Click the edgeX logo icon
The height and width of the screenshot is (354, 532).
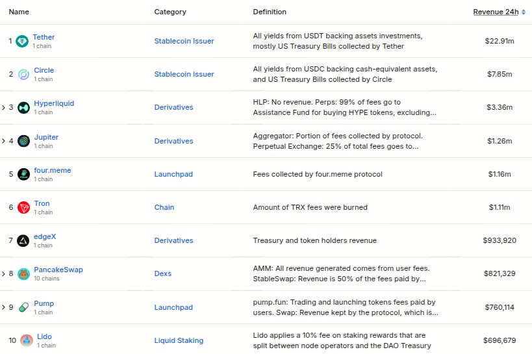coord(23,240)
